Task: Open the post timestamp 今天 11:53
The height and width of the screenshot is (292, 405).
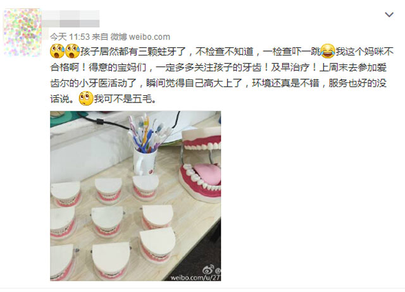Action: 70,37
